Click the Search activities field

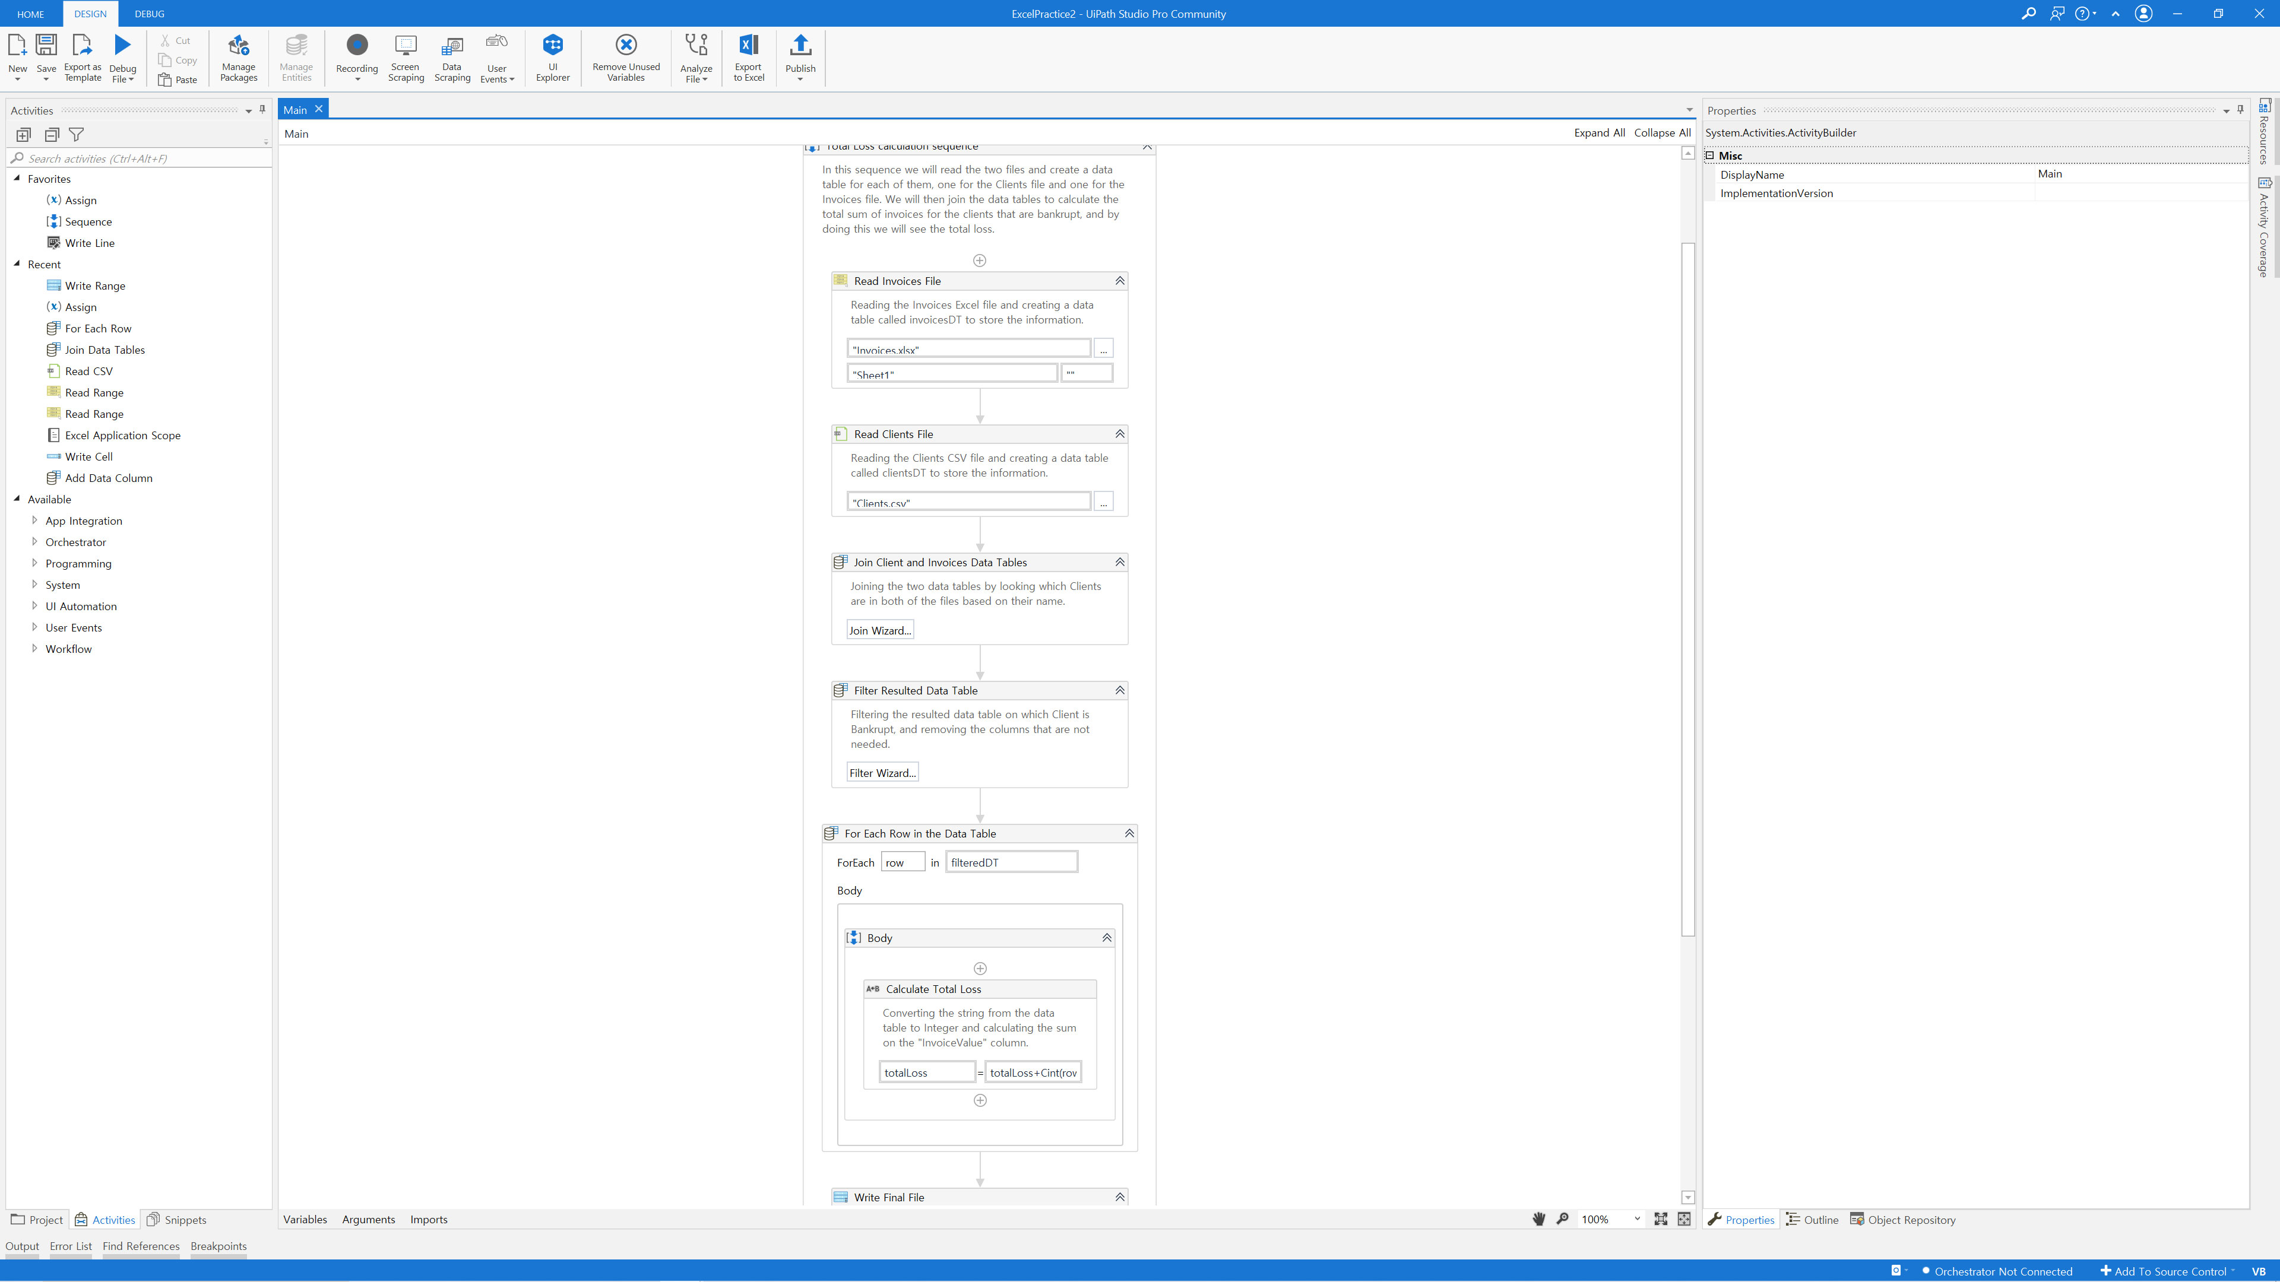click(142, 158)
